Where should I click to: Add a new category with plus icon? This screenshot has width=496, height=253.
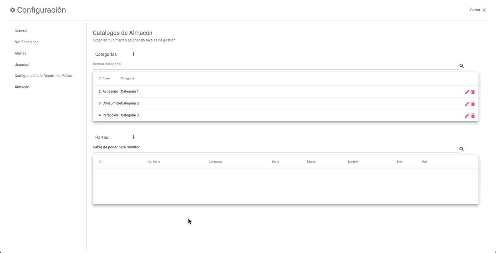coord(133,54)
